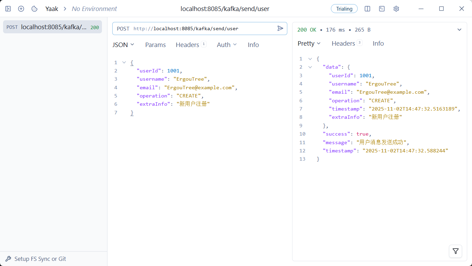Expand the response history chevron

tap(459, 30)
